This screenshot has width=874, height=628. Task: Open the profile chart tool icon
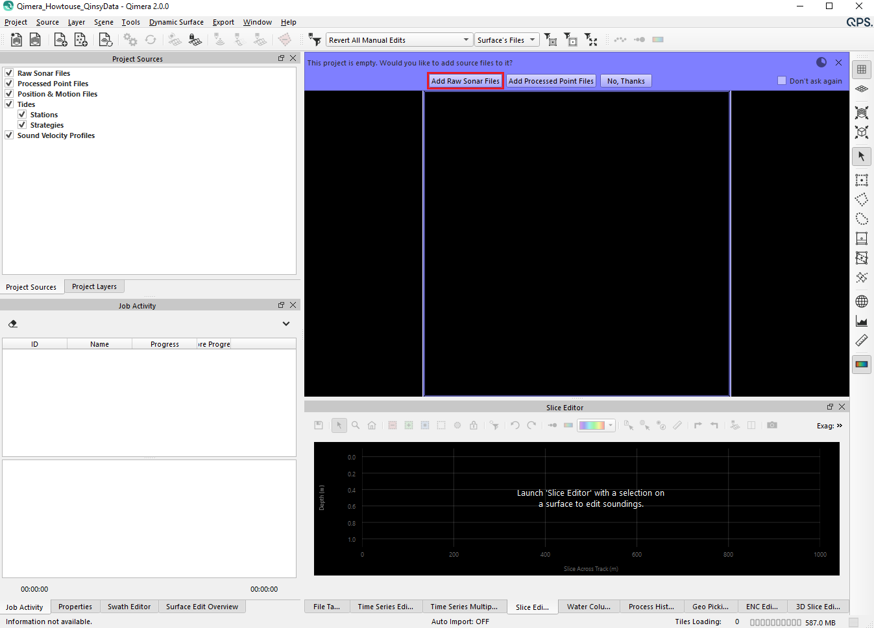click(862, 321)
